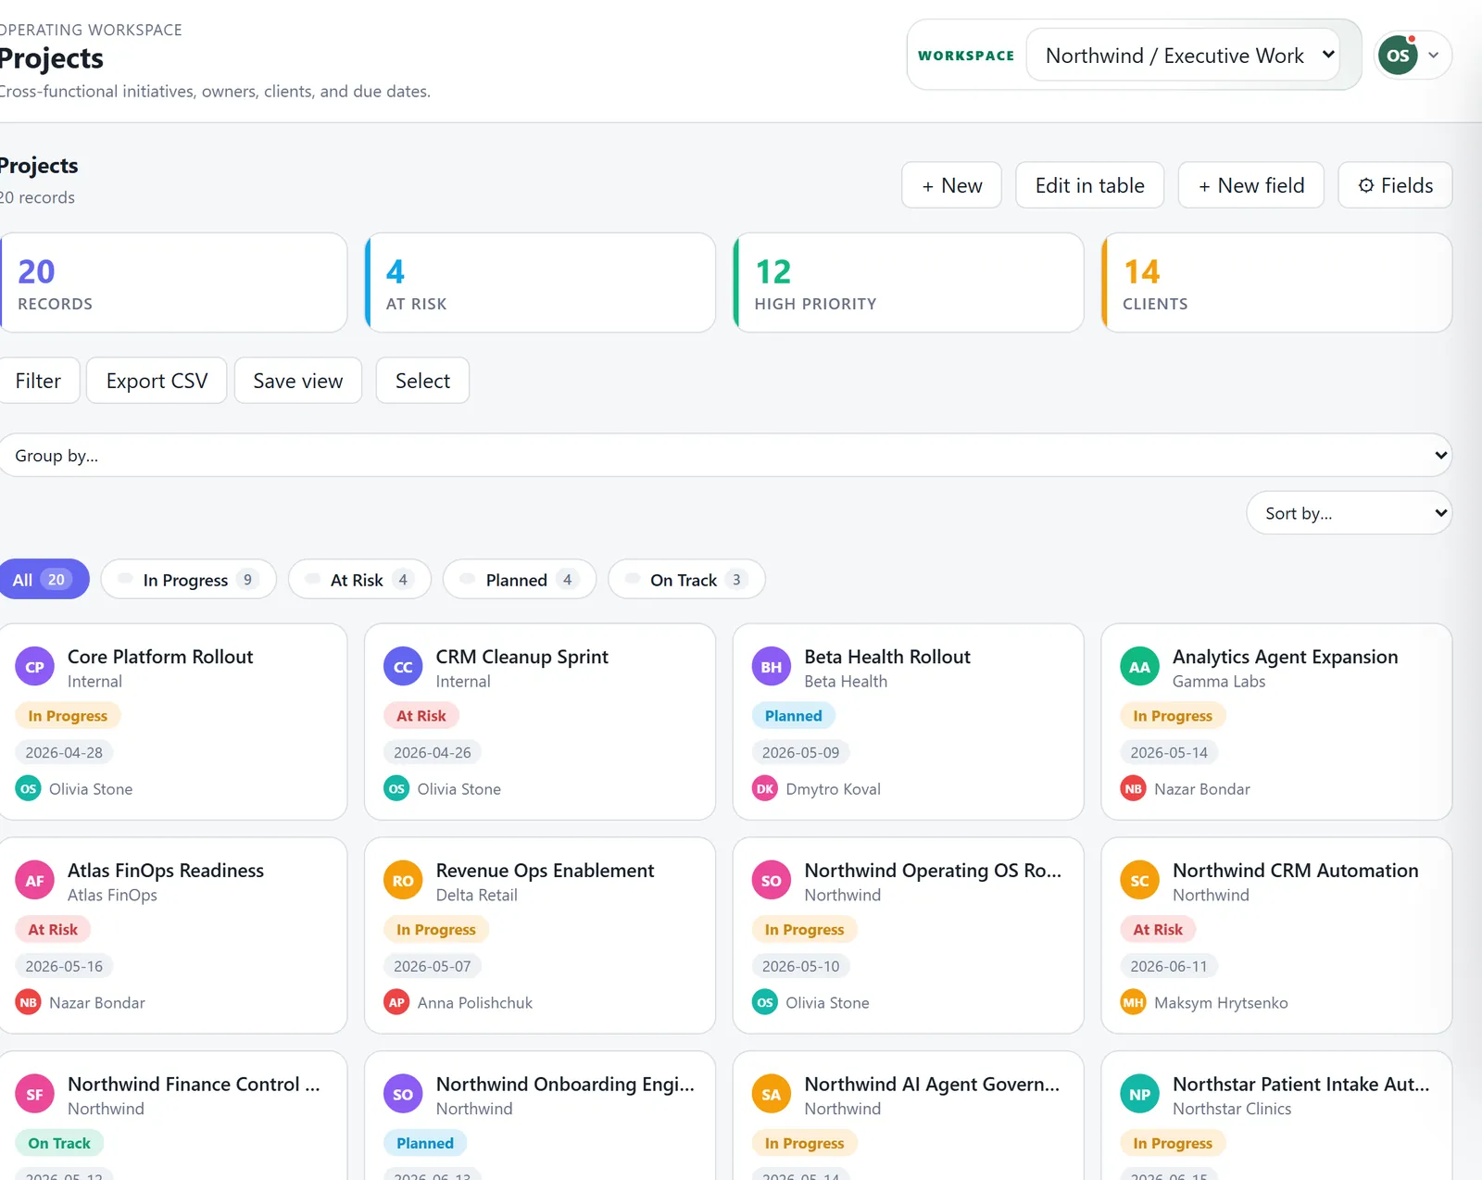Expand the Group by dropdown
The image size is (1482, 1180).
726,456
